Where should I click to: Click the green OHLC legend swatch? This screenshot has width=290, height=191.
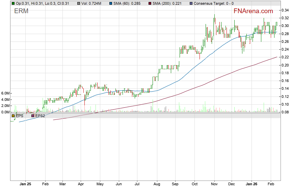13,3
